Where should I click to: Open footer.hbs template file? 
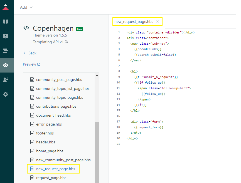45,133
